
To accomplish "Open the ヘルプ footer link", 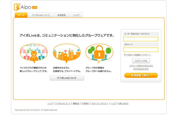I will click(113, 103).
